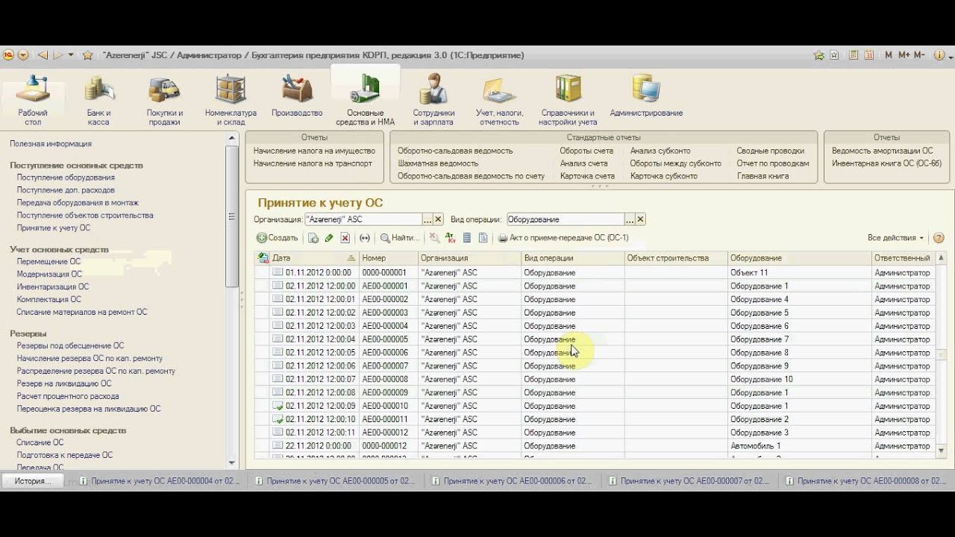Select the Объект 11 row
This screenshot has height=537, width=955.
(x=595, y=272)
